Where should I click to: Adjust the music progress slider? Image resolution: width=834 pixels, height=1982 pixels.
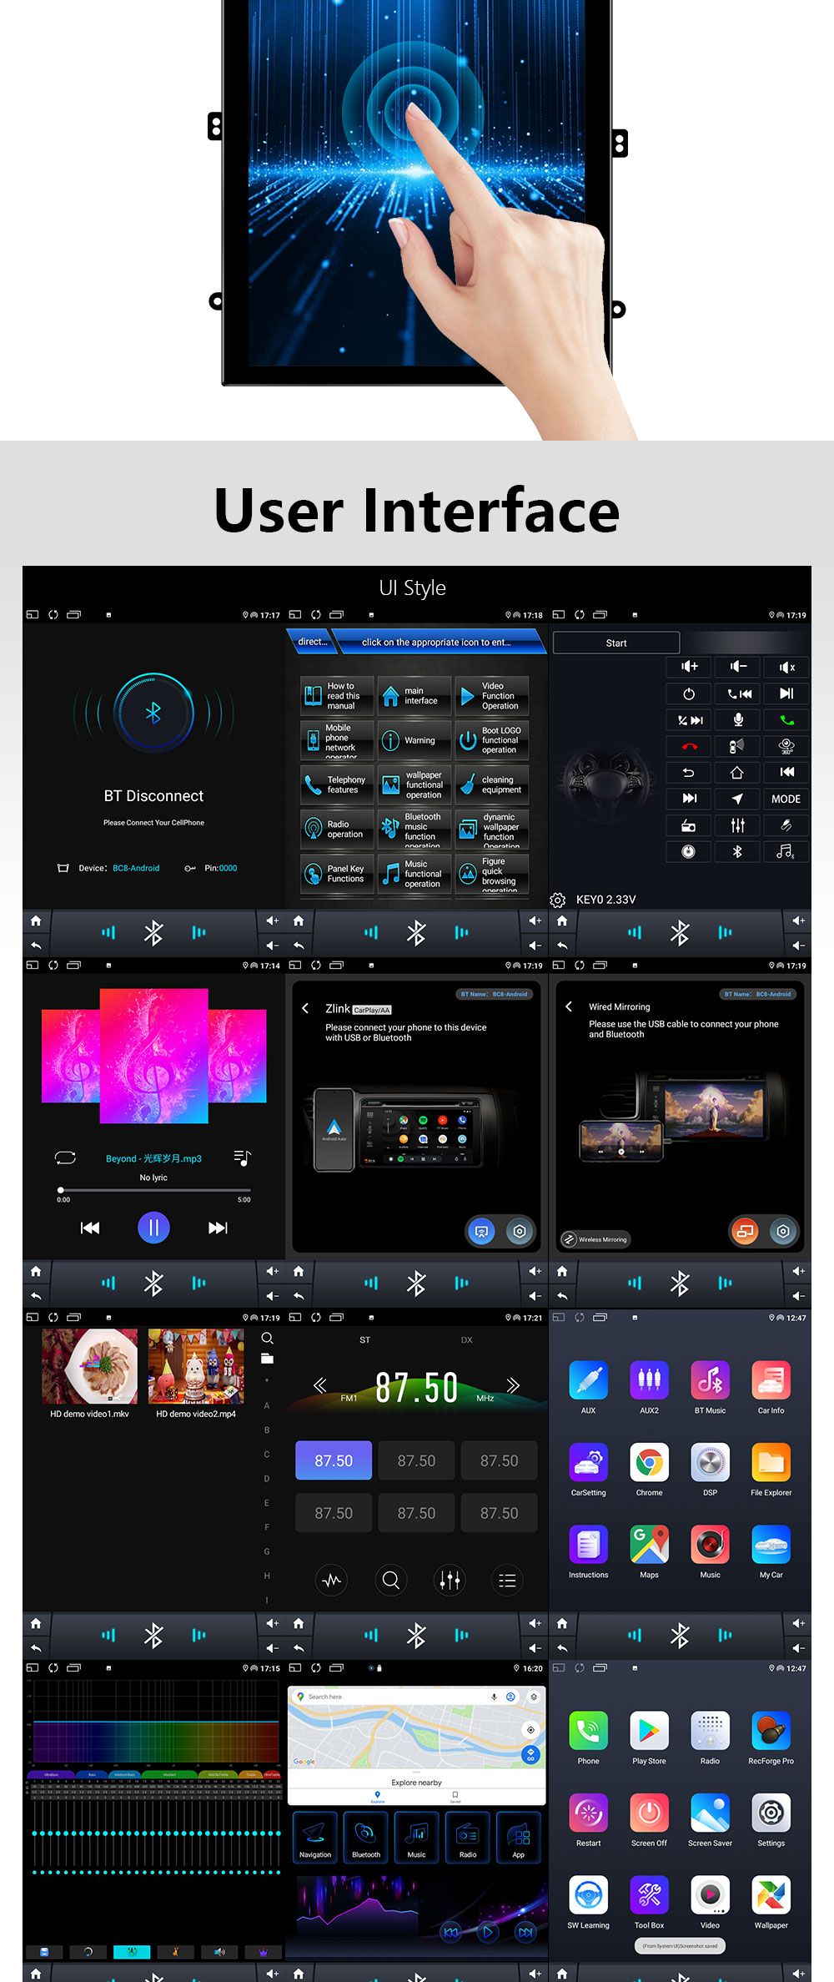[154, 1190]
